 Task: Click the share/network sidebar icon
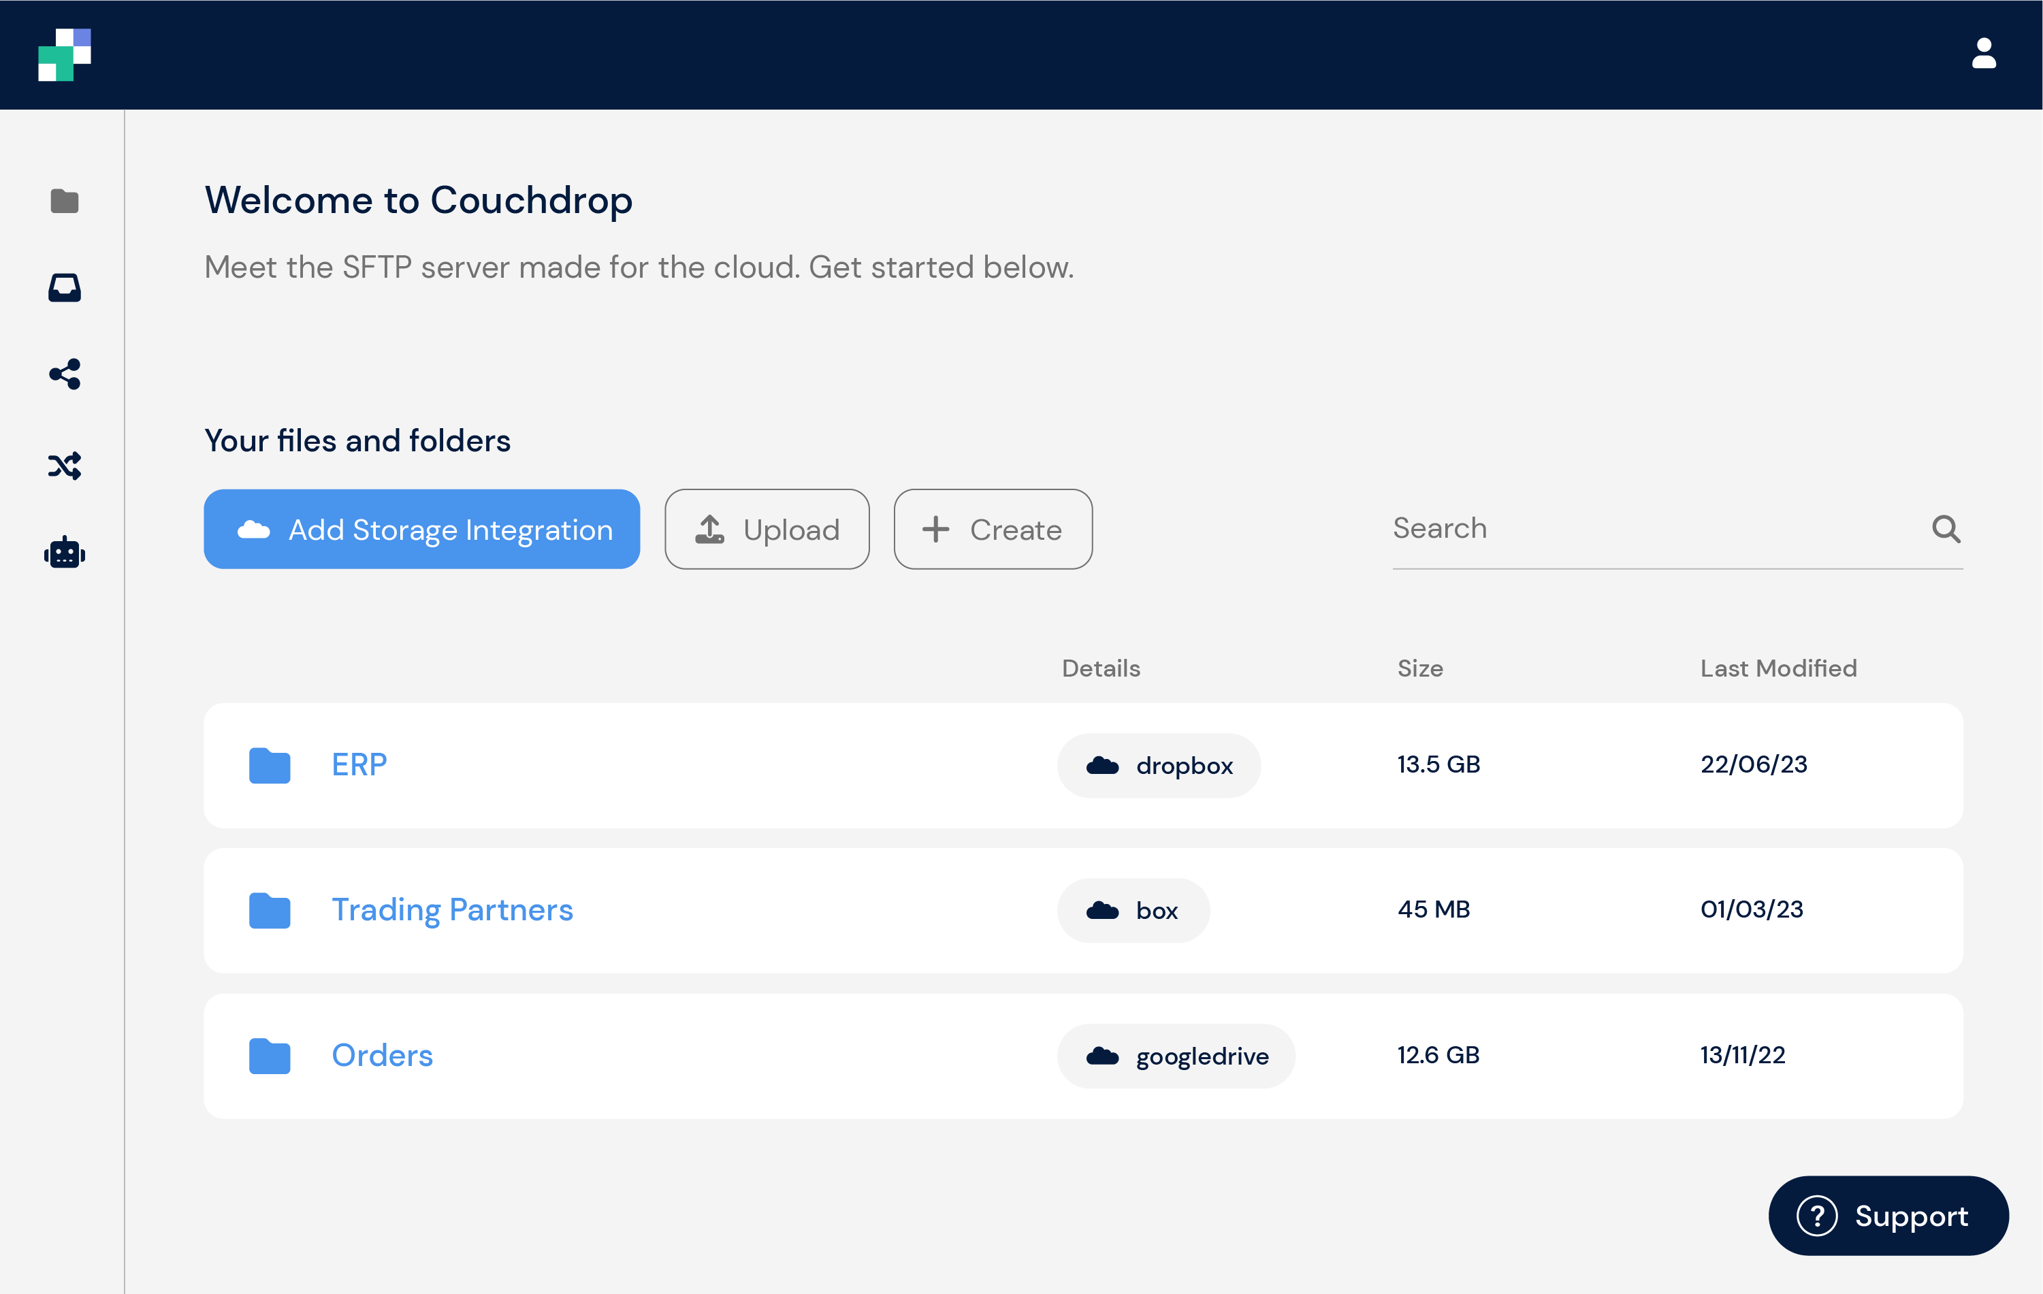pyautogui.click(x=64, y=375)
